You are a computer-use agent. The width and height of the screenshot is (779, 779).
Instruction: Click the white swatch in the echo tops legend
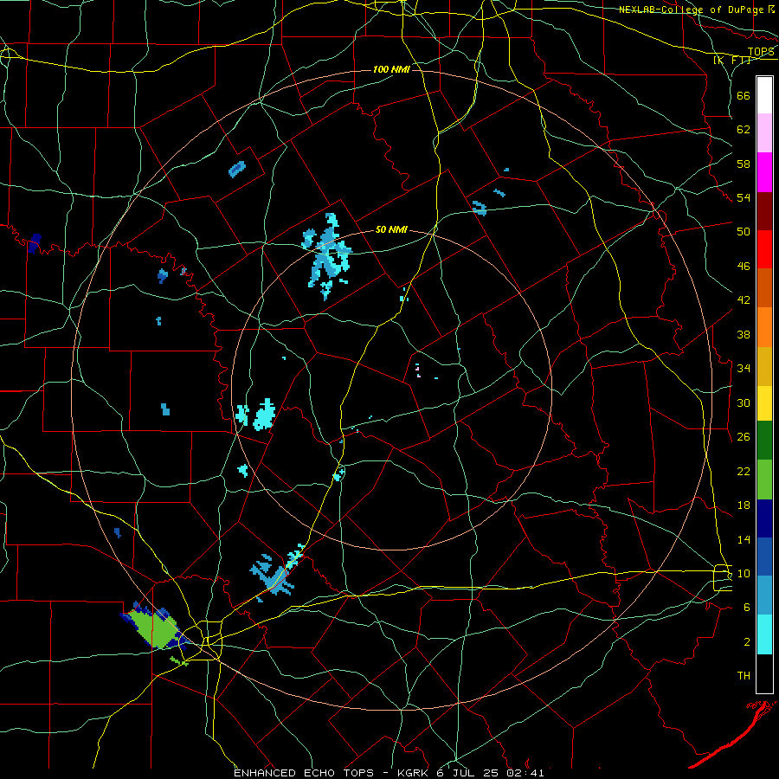click(x=764, y=95)
